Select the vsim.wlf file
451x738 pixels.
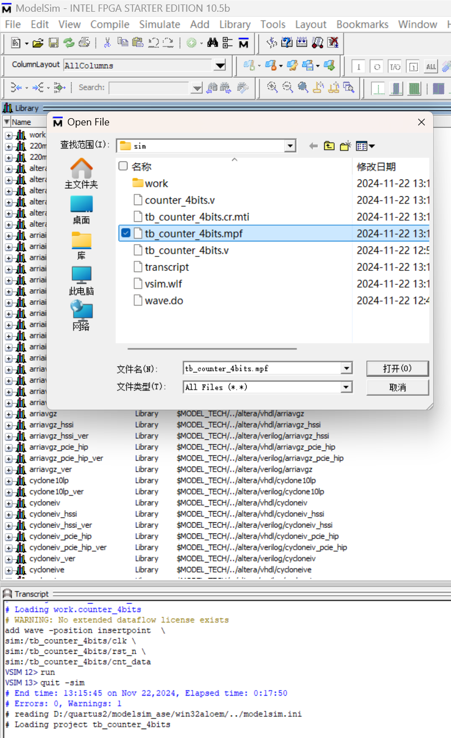point(163,284)
